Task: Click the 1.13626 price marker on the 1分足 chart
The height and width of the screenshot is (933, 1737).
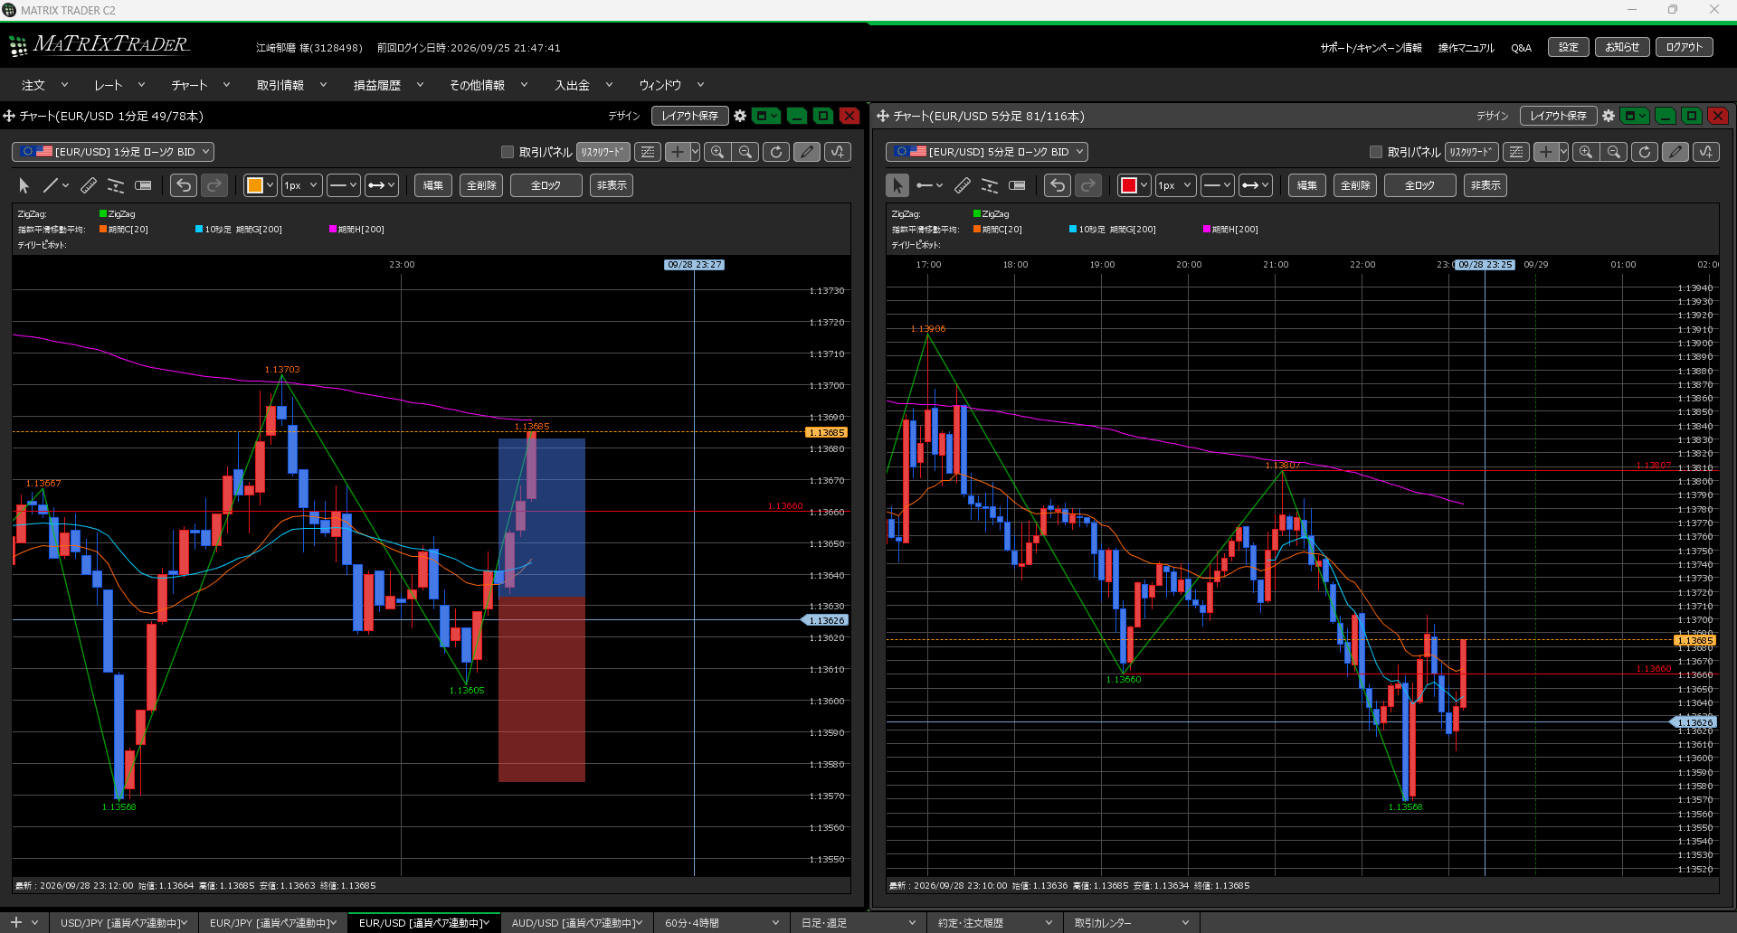Action: pos(825,620)
